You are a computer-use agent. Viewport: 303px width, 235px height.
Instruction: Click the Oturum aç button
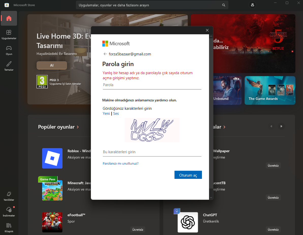[188, 175]
